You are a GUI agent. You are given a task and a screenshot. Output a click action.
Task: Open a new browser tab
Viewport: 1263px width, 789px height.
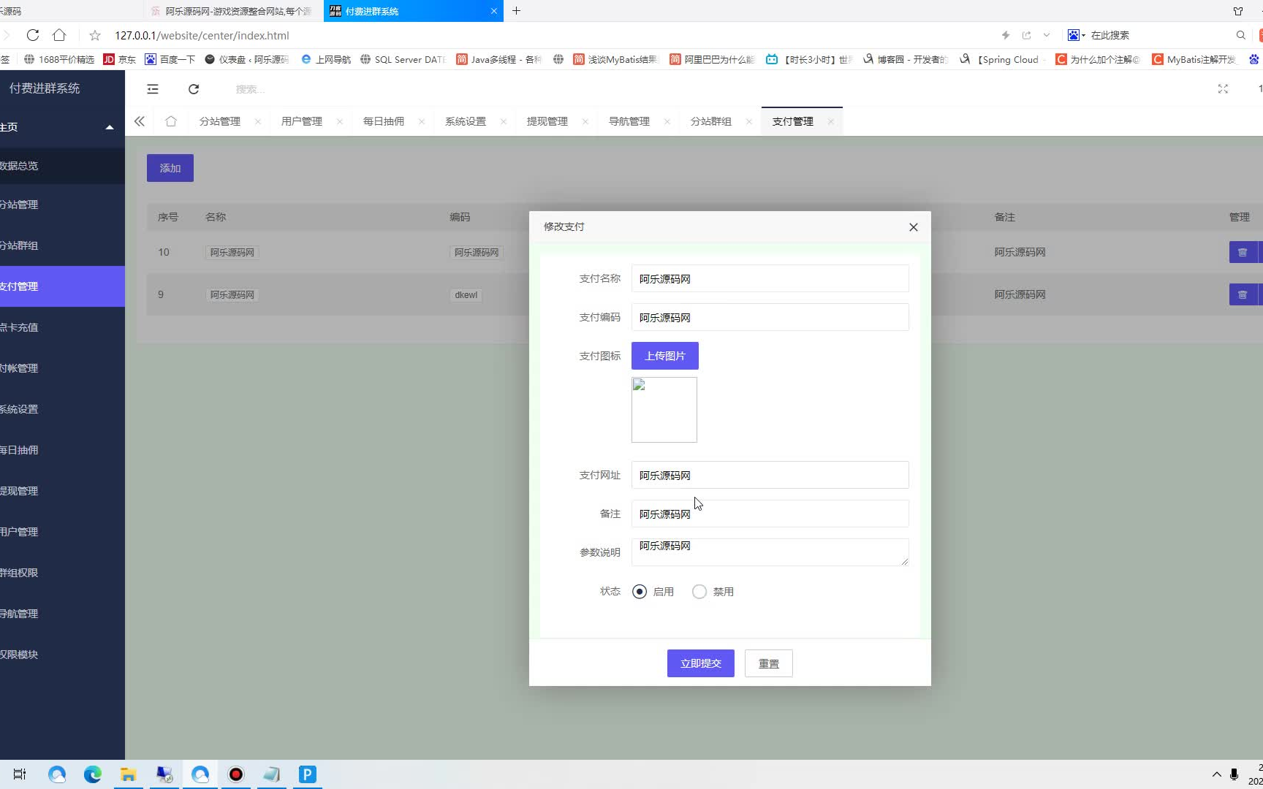516,11
